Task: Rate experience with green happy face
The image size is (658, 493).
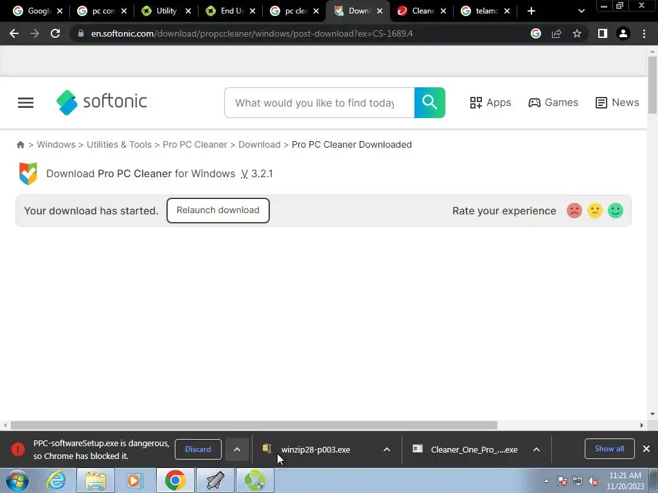Action: coord(616,211)
